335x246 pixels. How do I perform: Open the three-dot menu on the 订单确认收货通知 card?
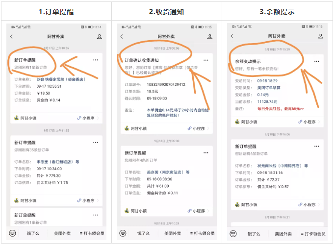pos(206,60)
